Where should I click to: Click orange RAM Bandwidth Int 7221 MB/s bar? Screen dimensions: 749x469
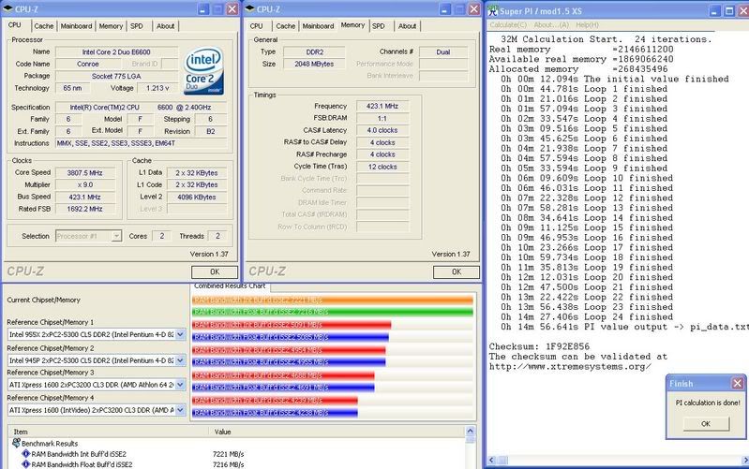(333, 300)
